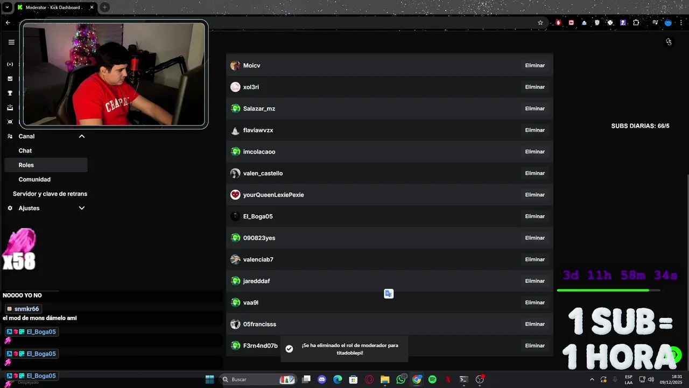Go back with browser back arrow
This screenshot has width=689, height=388.
(8, 23)
